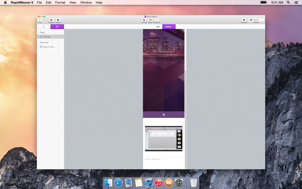302x189 pixels.
Task: Open Notes from the dock
Action: [138, 183]
